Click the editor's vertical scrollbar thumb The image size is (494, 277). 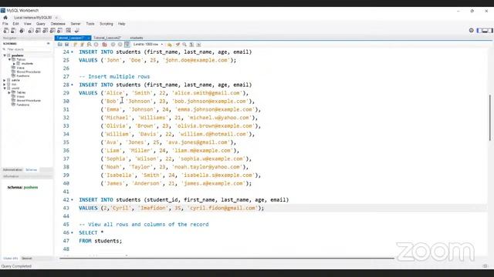[490, 118]
